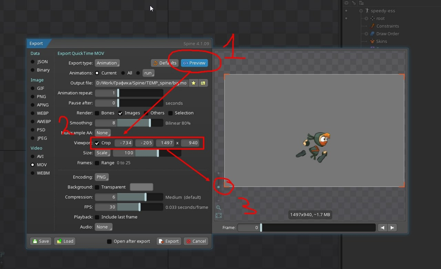This screenshot has height=269, width=441.
Task: Choose APNG image export
Action: (x=33, y=105)
